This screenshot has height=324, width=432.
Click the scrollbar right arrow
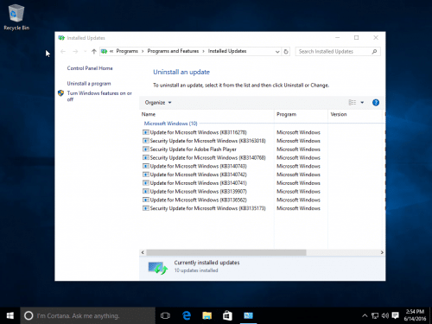click(x=382, y=252)
